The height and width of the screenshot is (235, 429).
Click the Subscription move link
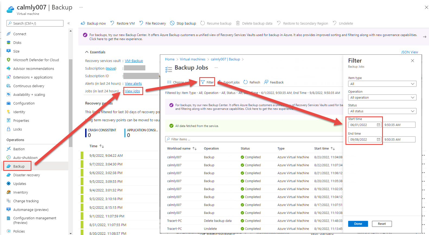(111, 68)
